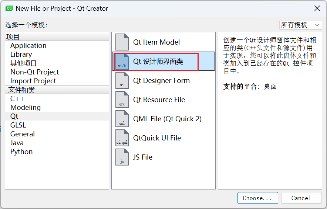Click the Qt Item Model file icon
Screen dimensions: 327x209
pyautogui.click(x=122, y=42)
